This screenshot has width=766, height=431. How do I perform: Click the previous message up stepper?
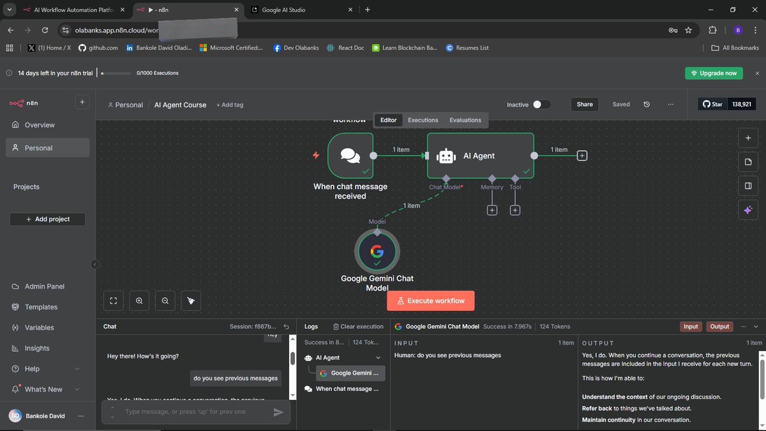click(x=112, y=407)
